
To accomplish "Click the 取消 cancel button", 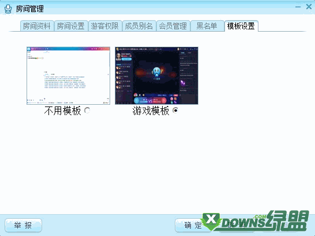I will pos(237,226).
